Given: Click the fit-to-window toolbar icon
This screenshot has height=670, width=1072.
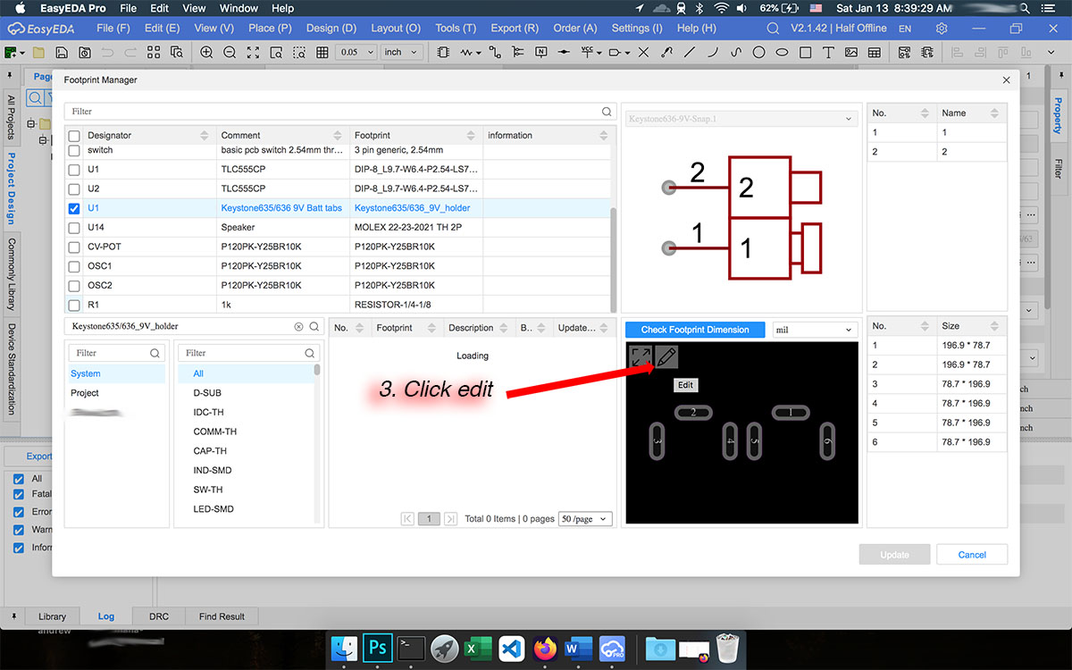Looking at the screenshot, I should coord(253,53).
